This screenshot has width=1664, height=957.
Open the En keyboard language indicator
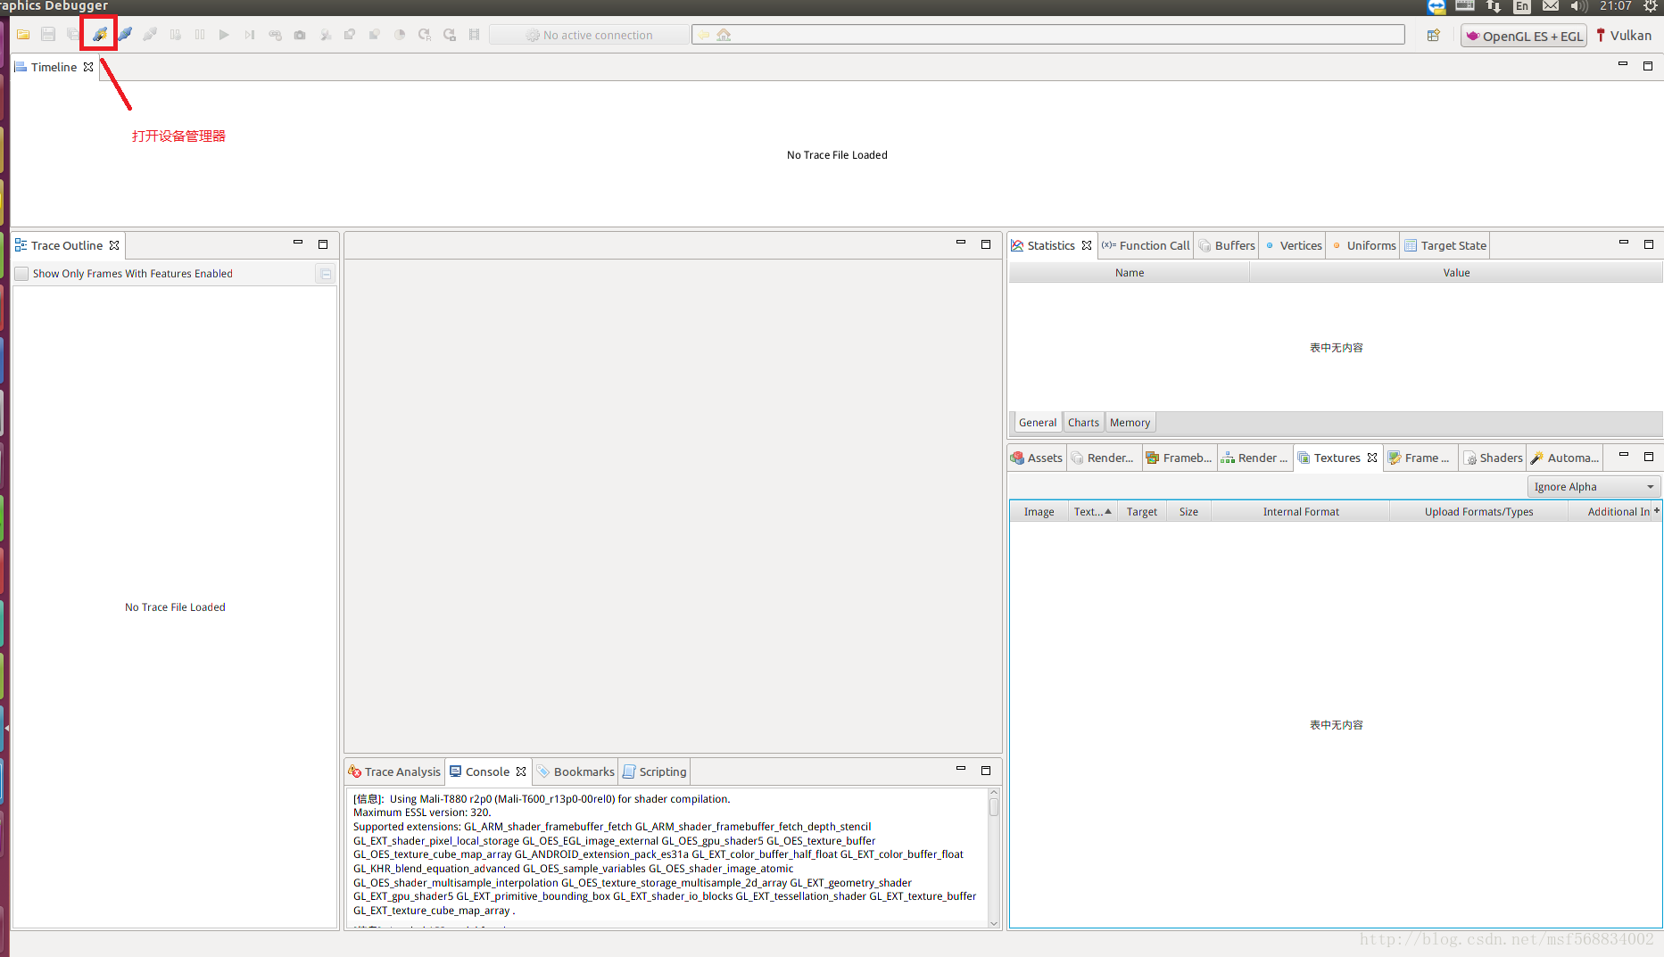[x=1522, y=6]
